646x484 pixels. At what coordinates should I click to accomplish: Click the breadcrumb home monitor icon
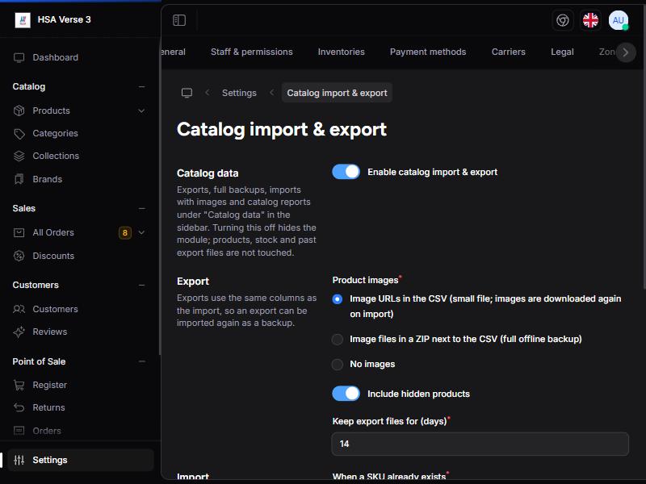[x=187, y=93]
